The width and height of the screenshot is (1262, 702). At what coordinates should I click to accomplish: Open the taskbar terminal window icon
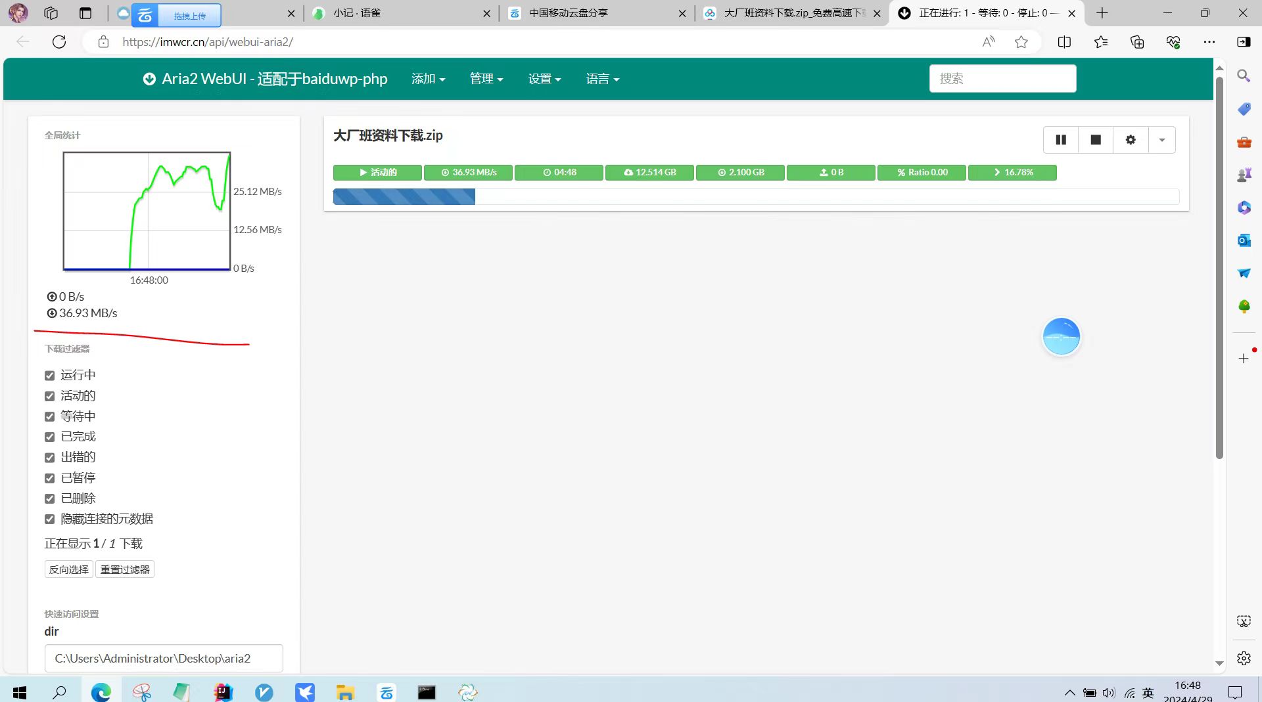coord(427,692)
